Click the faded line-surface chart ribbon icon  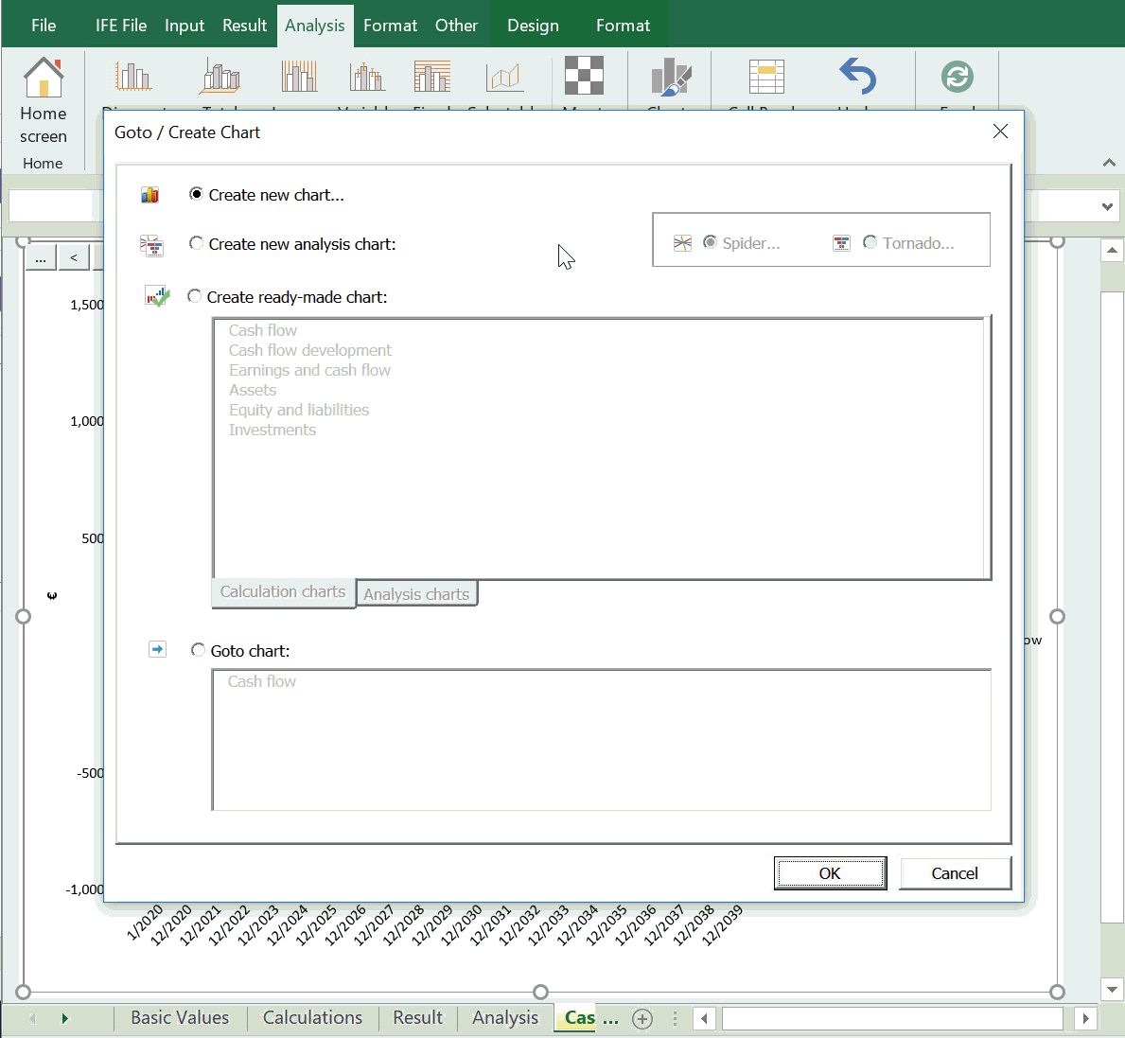[x=504, y=78]
